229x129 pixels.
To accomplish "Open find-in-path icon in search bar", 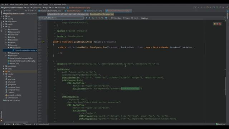I will click(93, 18).
